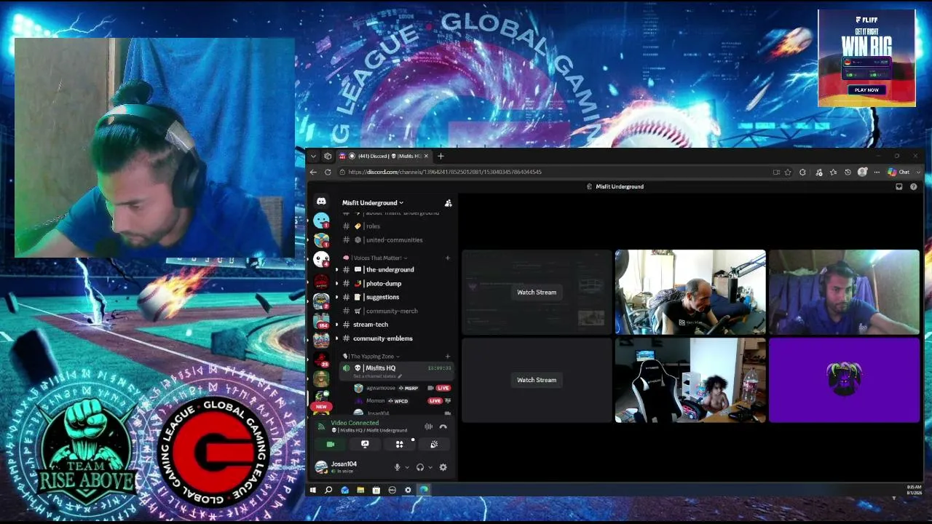Switch to the Discord Misfits HQ tab

(384, 156)
